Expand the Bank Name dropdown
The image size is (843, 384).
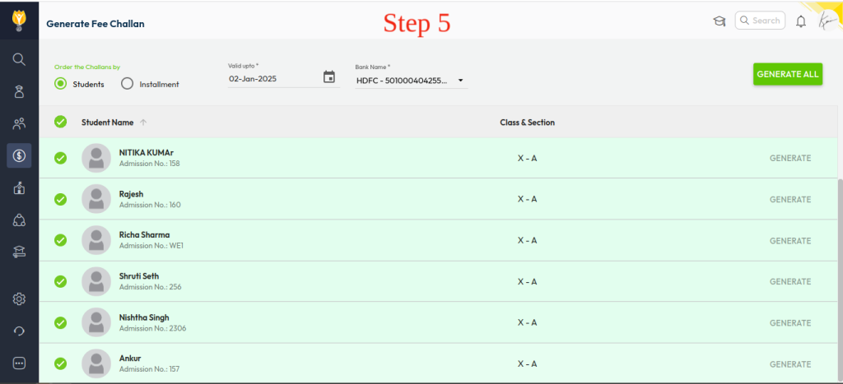461,81
